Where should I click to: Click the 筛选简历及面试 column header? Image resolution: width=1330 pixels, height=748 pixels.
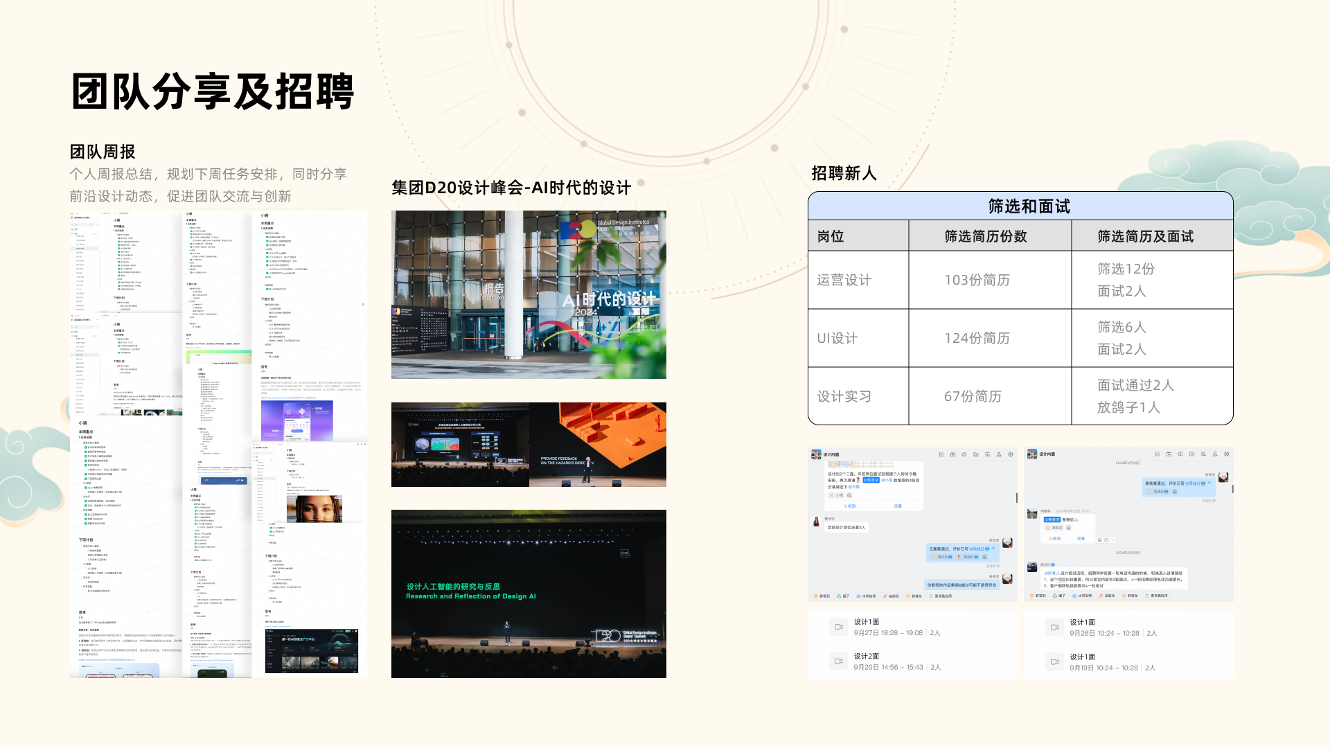click(1146, 236)
